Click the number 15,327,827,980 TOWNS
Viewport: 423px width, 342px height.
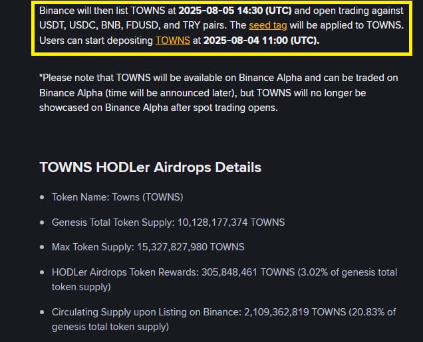[191, 247]
